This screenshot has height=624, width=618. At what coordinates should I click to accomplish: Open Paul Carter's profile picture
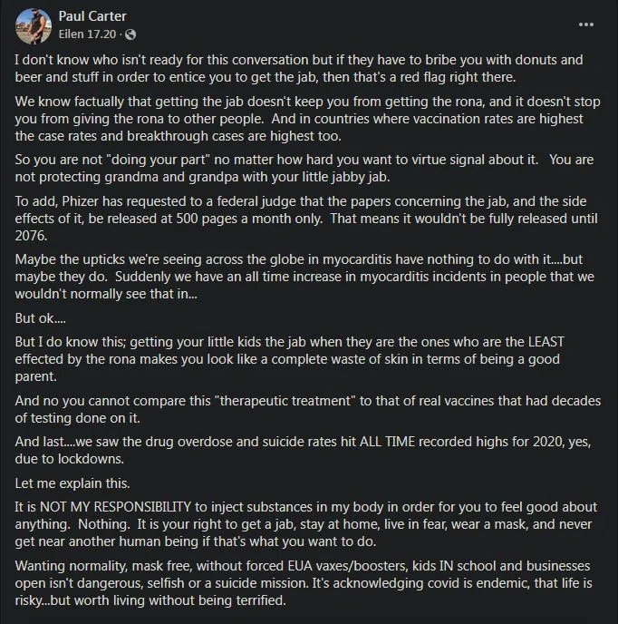(x=34, y=25)
